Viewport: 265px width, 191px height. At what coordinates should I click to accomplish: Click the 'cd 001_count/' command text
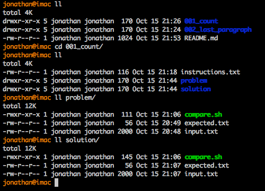[x=78, y=47]
